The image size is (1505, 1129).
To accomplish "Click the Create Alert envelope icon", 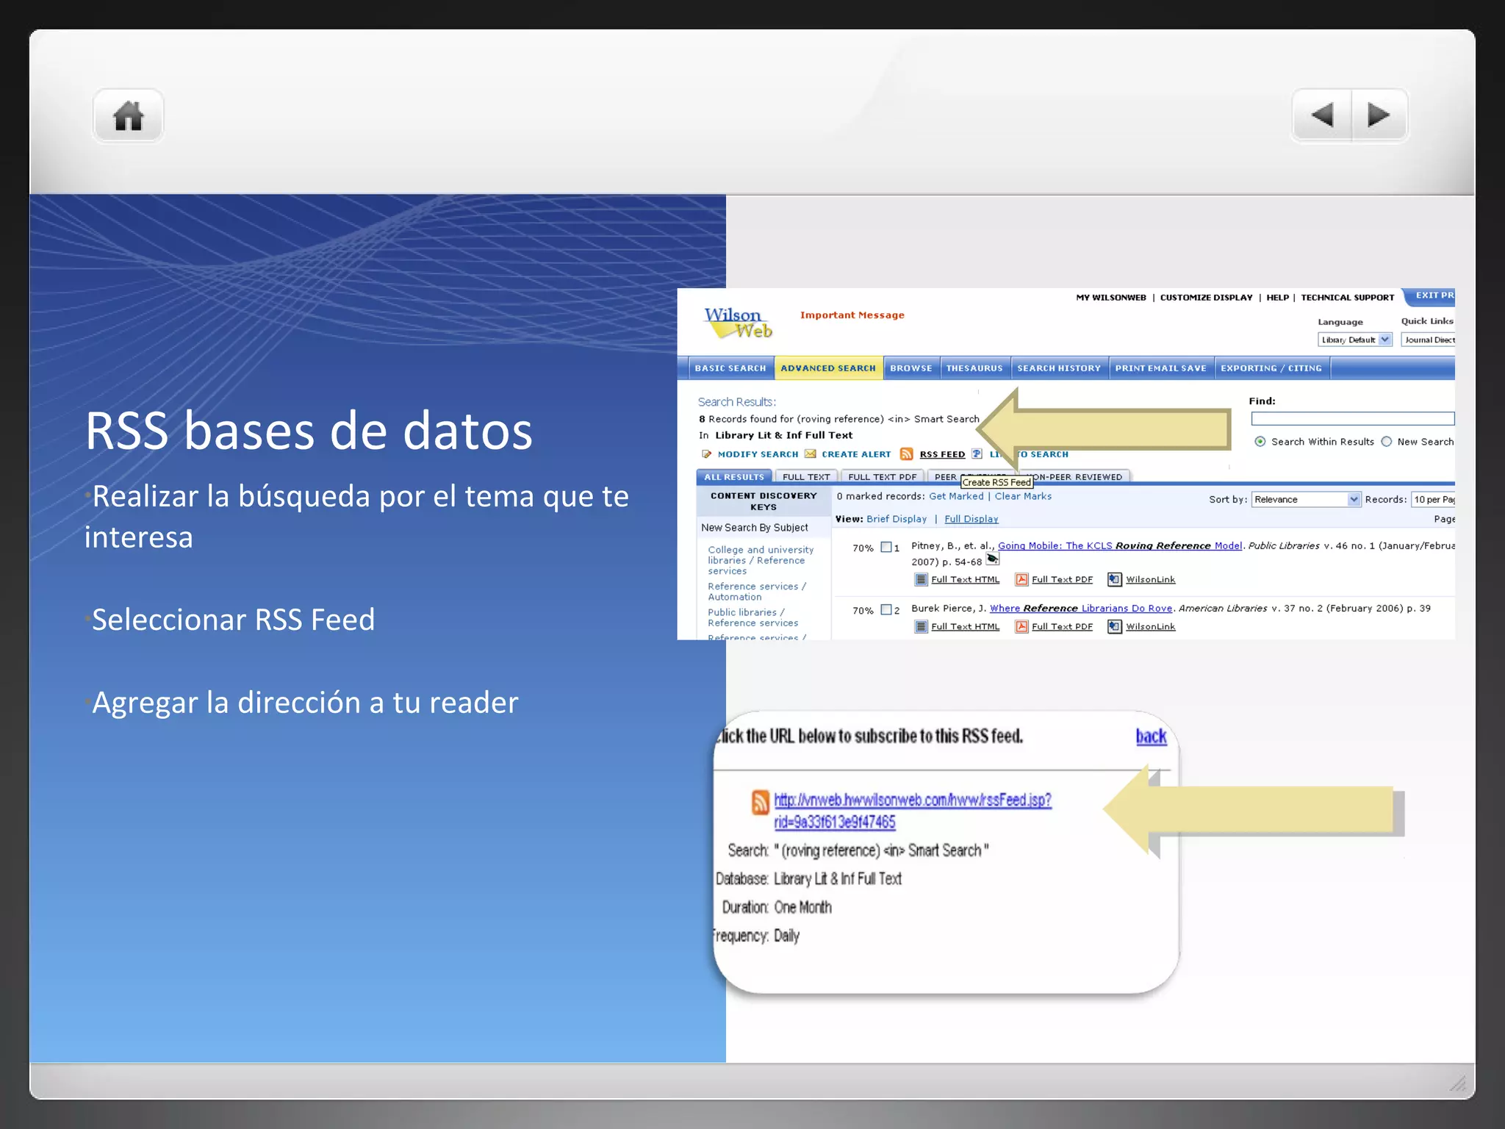I will tap(810, 454).
